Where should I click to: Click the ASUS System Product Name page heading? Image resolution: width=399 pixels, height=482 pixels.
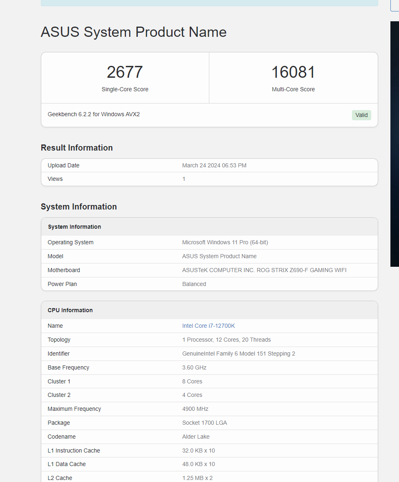[x=134, y=32]
